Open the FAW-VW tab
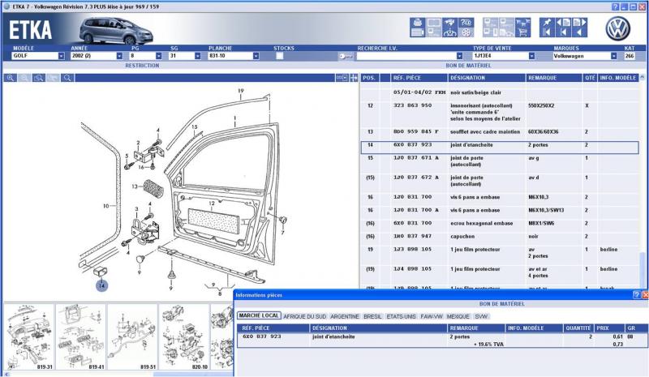This screenshot has height=377, width=649. click(x=432, y=316)
